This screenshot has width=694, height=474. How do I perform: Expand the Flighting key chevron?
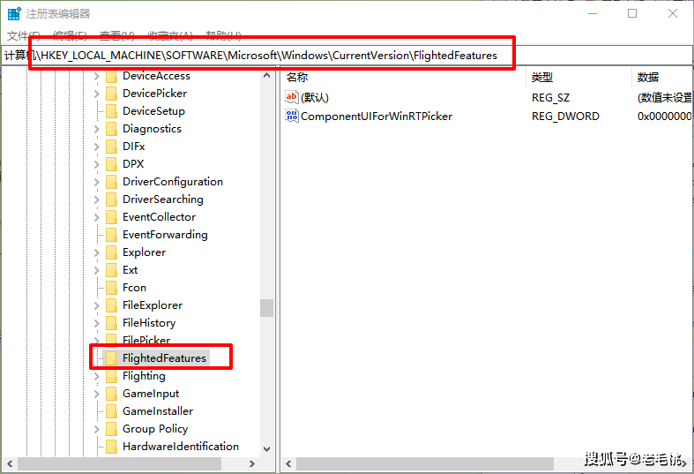[x=97, y=376]
